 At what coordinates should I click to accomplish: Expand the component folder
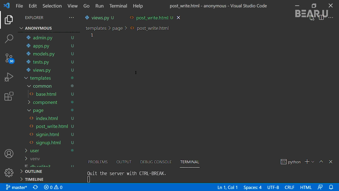point(45,102)
